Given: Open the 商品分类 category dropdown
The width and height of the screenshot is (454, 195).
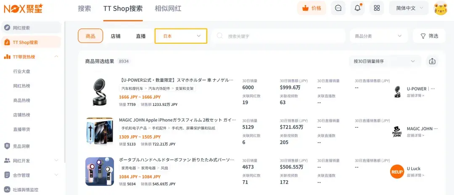Looking at the screenshot, I should [379, 36].
